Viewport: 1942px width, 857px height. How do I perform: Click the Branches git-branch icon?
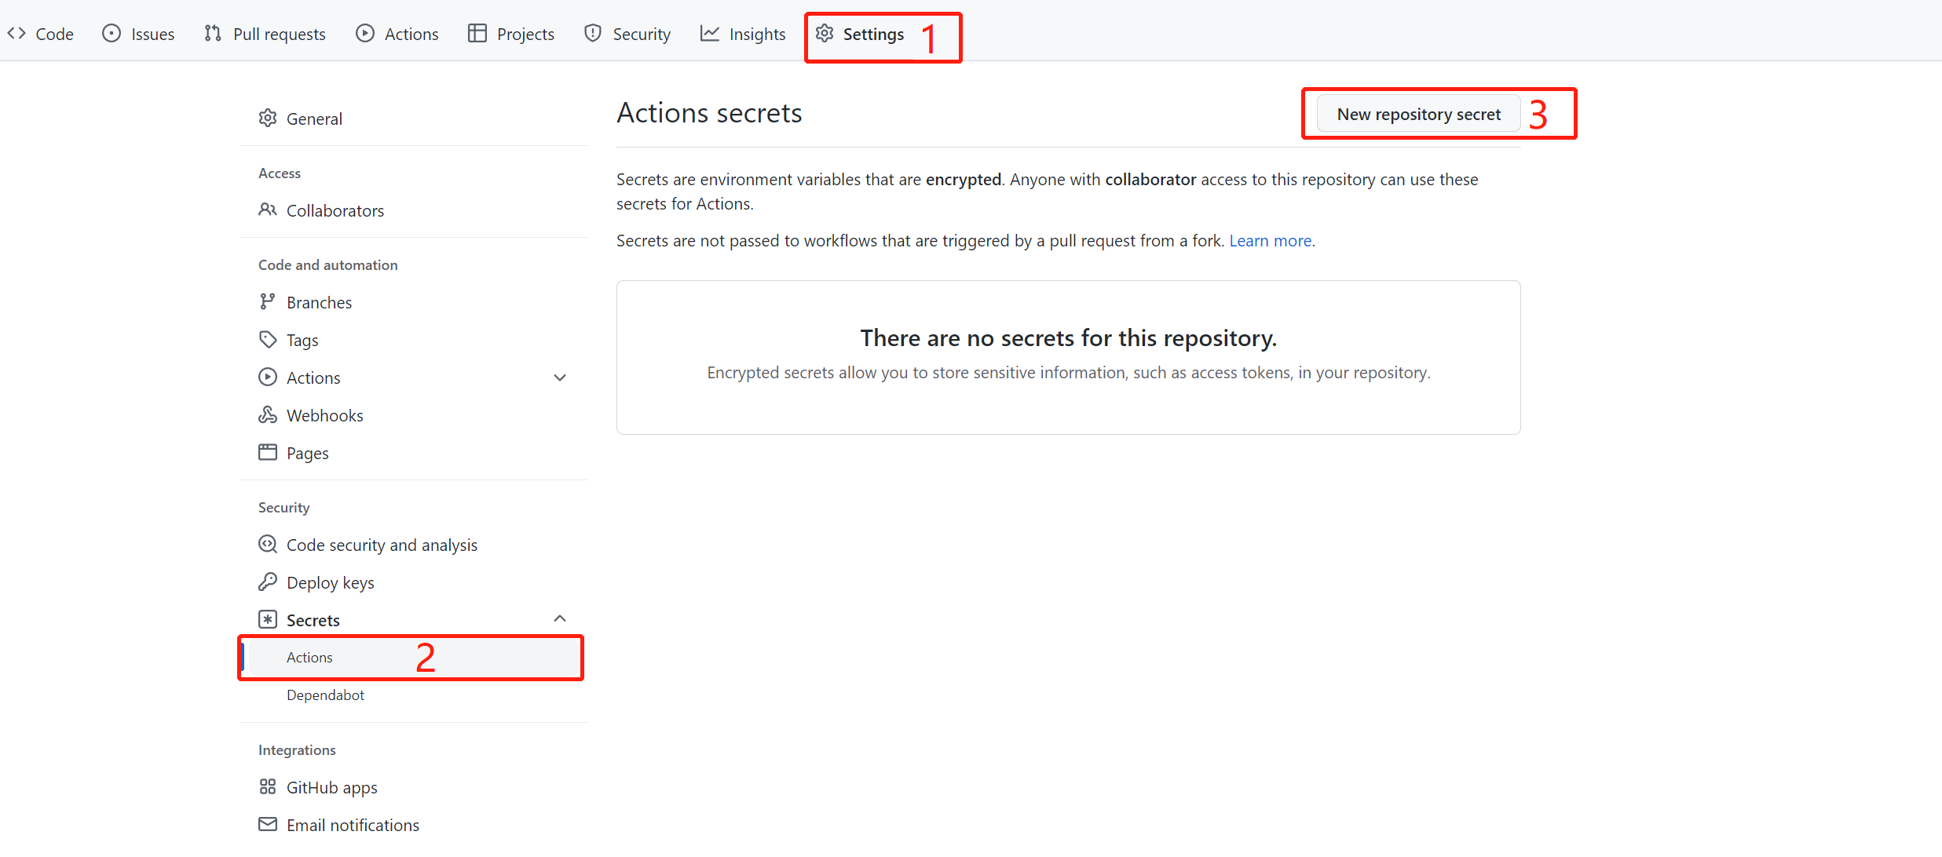[x=267, y=301]
